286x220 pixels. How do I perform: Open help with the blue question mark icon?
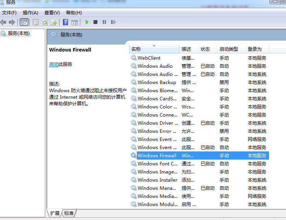pyautogui.click(x=65, y=22)
